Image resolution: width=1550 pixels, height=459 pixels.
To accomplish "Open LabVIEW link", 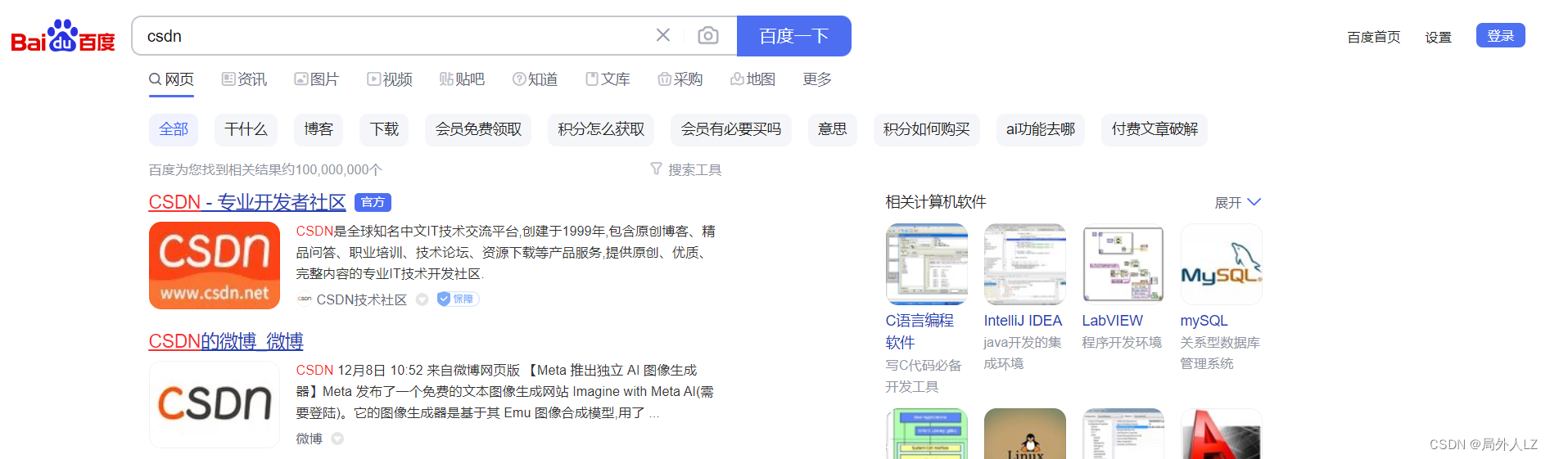I will pyautogui.click(x=1112, y=321).
